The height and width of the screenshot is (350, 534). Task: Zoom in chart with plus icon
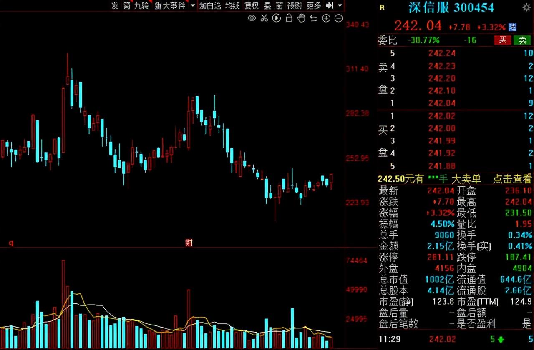click(x=326, y=18)
